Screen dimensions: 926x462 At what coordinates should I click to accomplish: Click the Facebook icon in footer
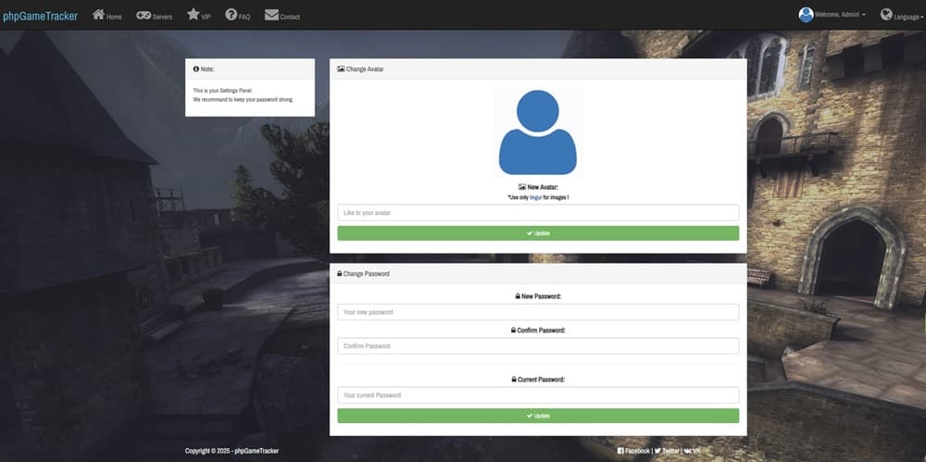click(x=620, y=451)
